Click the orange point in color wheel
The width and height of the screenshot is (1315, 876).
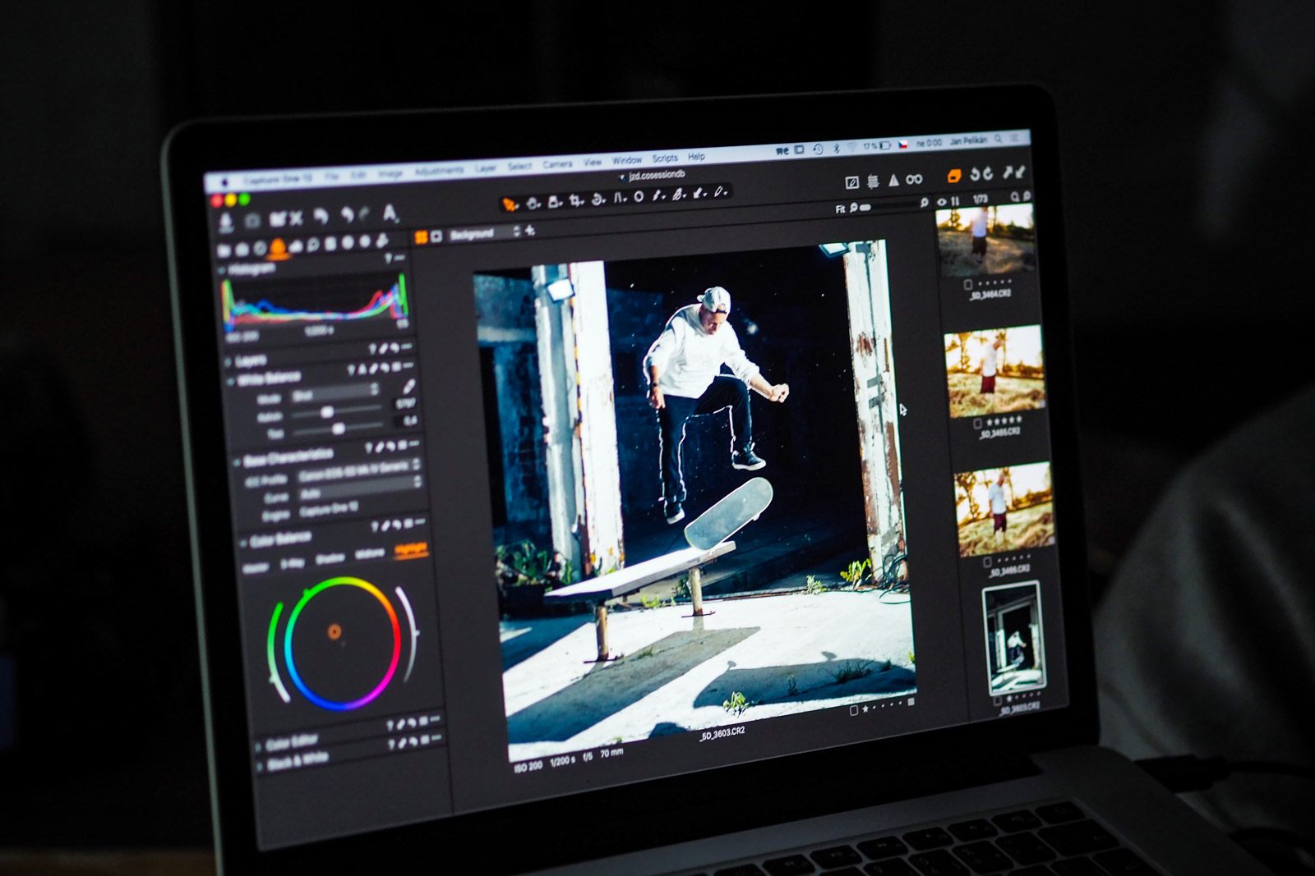click(x=335, y=631)
